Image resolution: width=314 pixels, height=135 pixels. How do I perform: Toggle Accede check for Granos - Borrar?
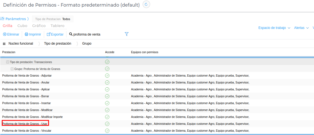(x=107, y=96)
